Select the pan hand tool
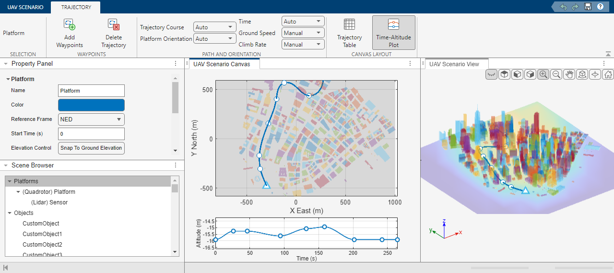Viewport: 614px width, 273px height. coord(569,74)
